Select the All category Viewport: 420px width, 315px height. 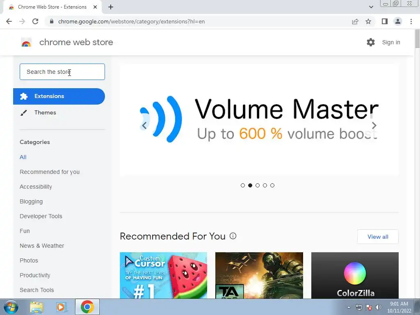point(23,157)
